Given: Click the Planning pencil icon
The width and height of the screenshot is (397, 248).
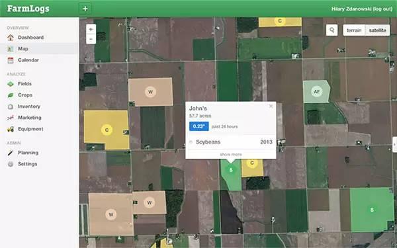Looking at the screenshot, I should [x=11, y=153].
